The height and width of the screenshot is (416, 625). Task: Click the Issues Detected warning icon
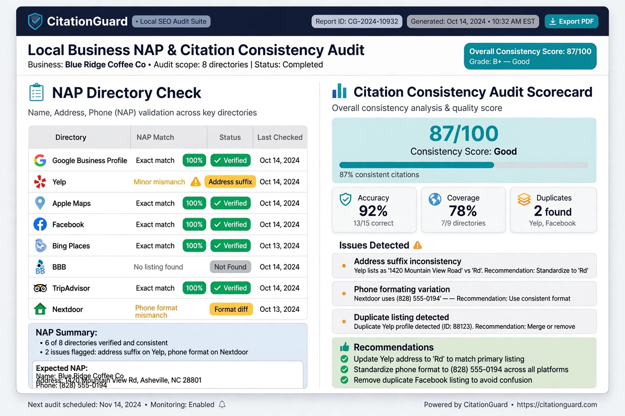(x=417, y=245)
